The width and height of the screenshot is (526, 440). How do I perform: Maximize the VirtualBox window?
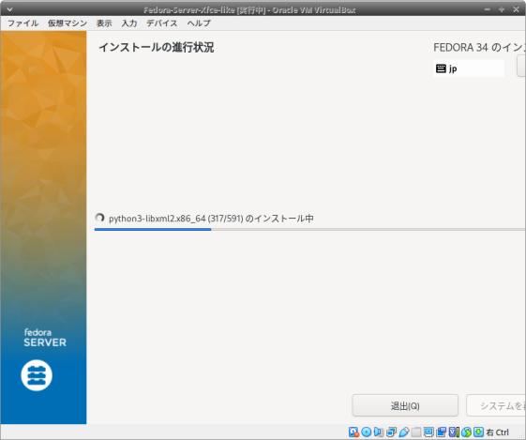[502, 9]
